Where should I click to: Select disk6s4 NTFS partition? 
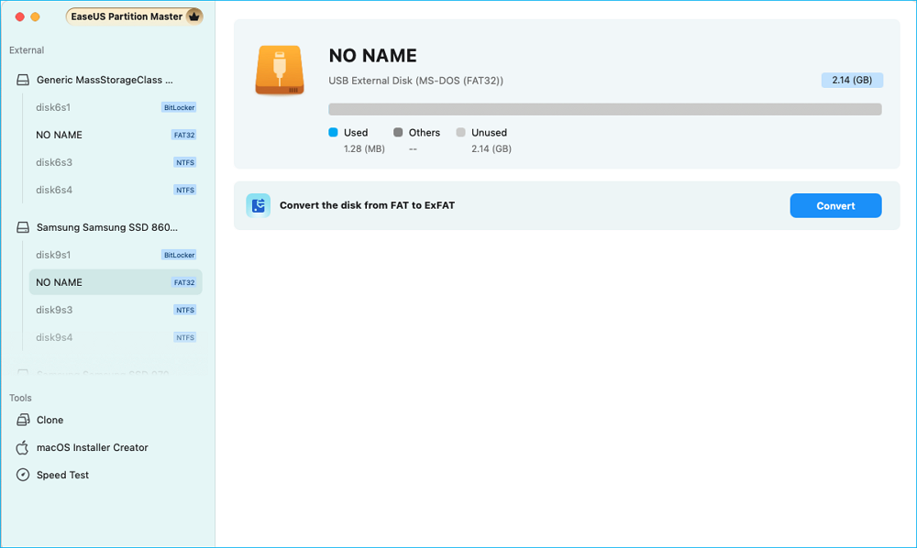[116, 190]
